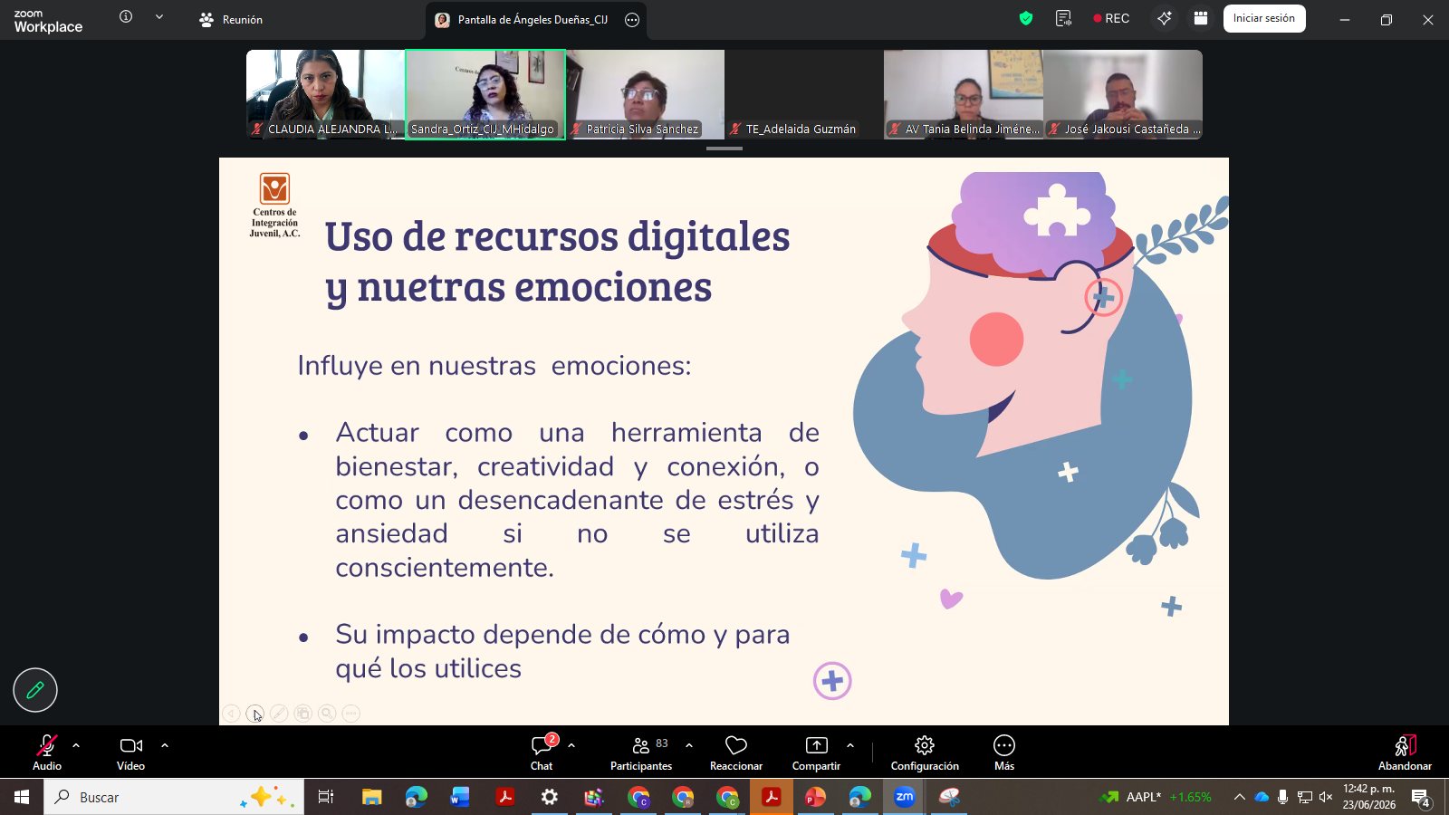
Task: Click the green encryption shield icon
Action: [x=1026, y=18]
